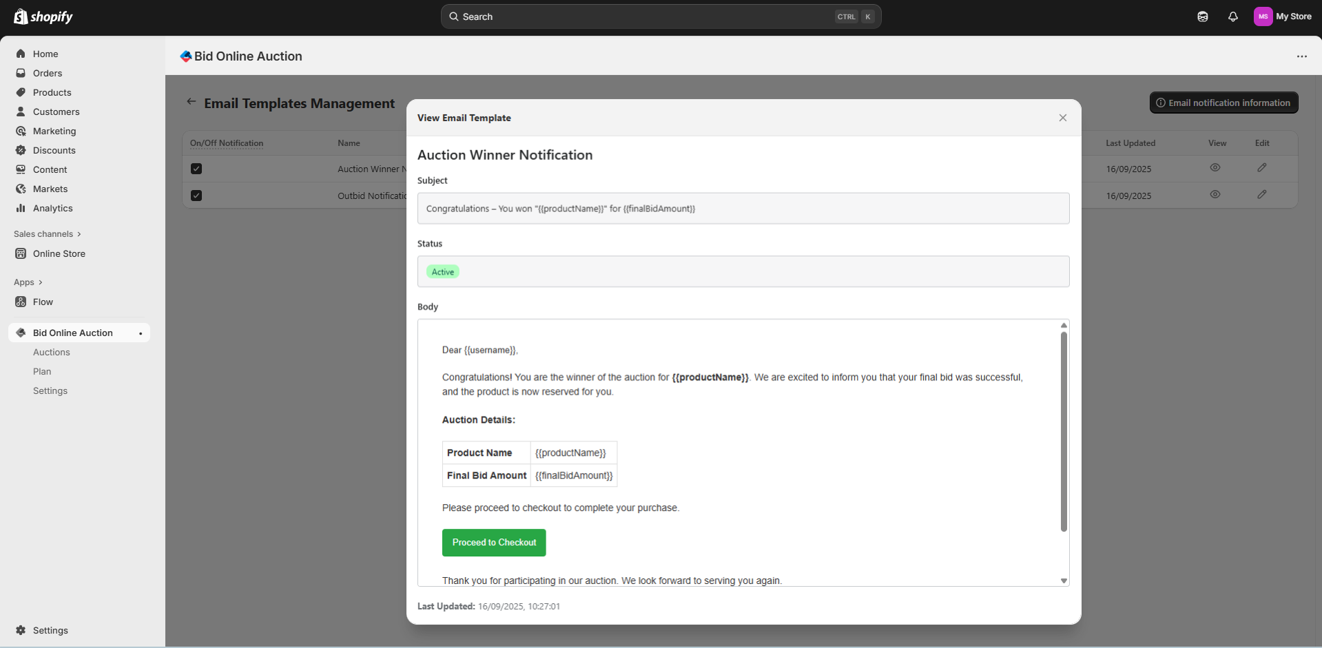Screen dimensions: 1322x648
Task: Open Auctions in the sidebar submenu
Action: click(52, 352)
